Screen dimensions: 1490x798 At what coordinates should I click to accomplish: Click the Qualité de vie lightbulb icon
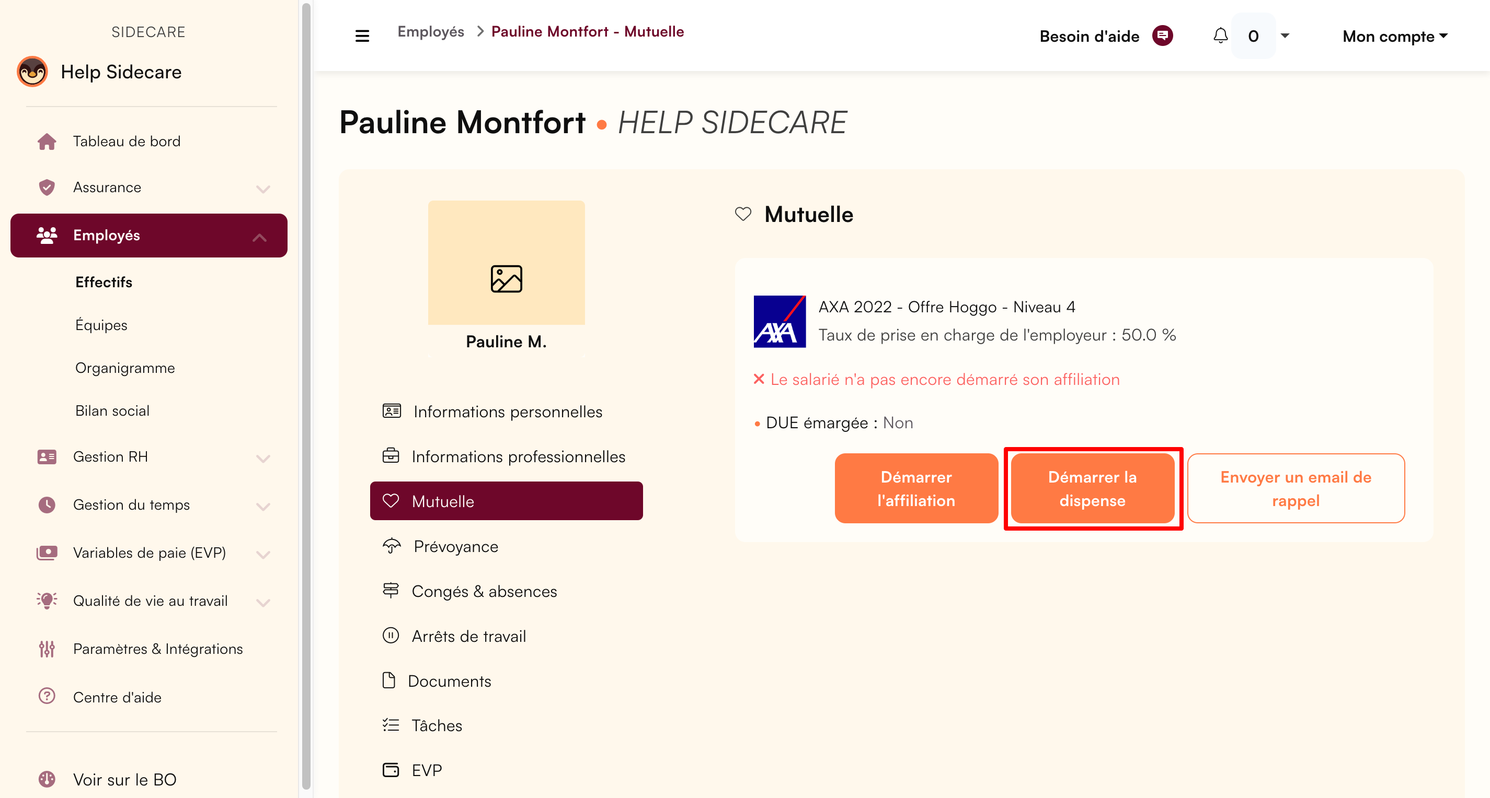point(47,601)
